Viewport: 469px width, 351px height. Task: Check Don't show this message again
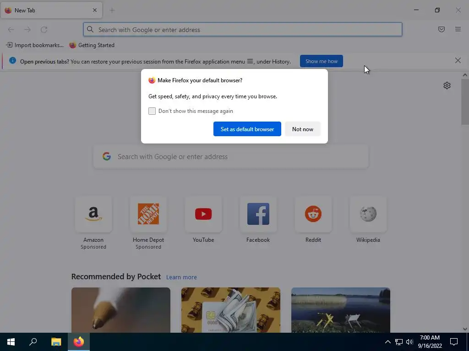point(152,111)
